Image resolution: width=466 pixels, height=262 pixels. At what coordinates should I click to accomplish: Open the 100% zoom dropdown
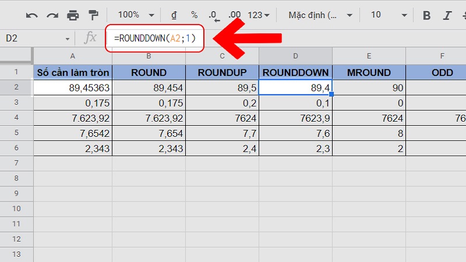[136, 15]
